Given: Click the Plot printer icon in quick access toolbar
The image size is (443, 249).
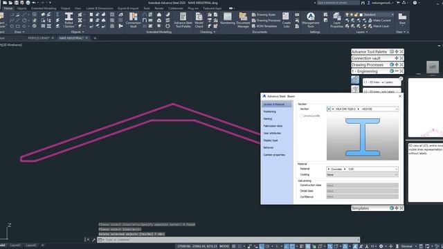Looking at the screenshot, I should [x=28, y=3].
